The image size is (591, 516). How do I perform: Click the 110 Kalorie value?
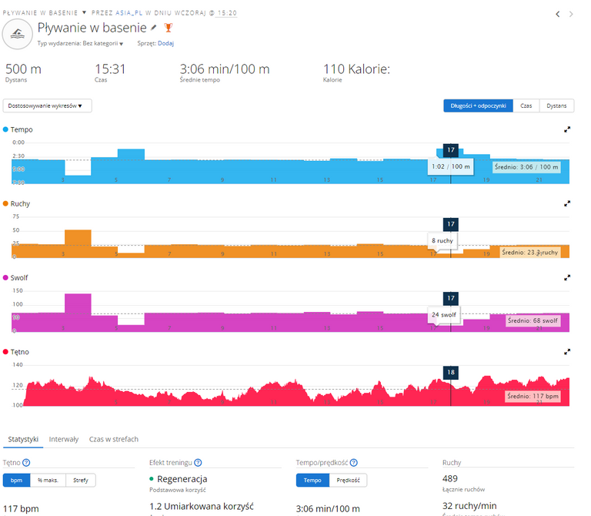click(356, 69)
